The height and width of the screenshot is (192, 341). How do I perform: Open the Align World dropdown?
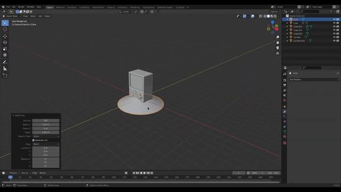[46, 144]
